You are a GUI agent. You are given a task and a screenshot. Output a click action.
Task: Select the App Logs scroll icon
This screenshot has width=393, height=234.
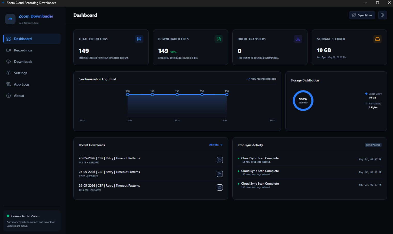(x=9, y=84)
